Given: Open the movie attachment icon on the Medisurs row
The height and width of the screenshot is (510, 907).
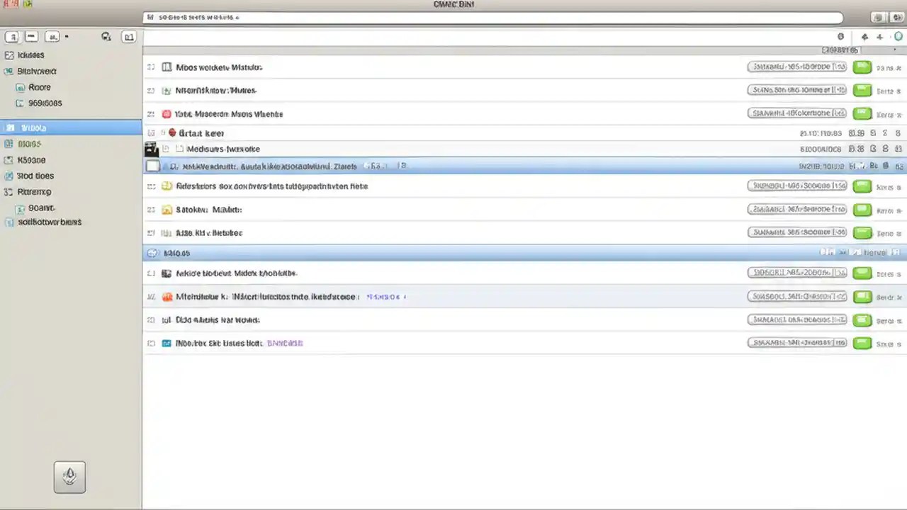Looking at the screenshot, I should click(x=151, y=149).
